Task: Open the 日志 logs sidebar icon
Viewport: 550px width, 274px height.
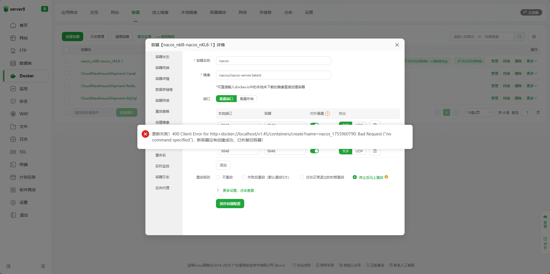Action: click(13, 139)
